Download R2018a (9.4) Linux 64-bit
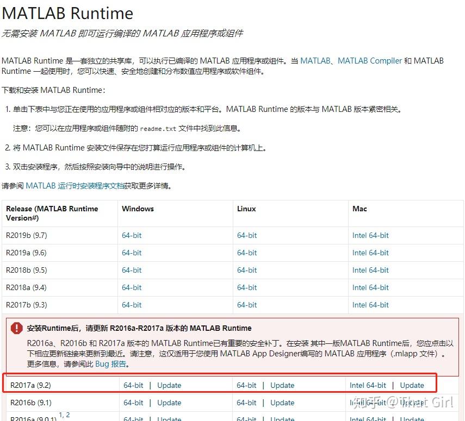This screenshot has width=465, height=421. tap(247, 287)
